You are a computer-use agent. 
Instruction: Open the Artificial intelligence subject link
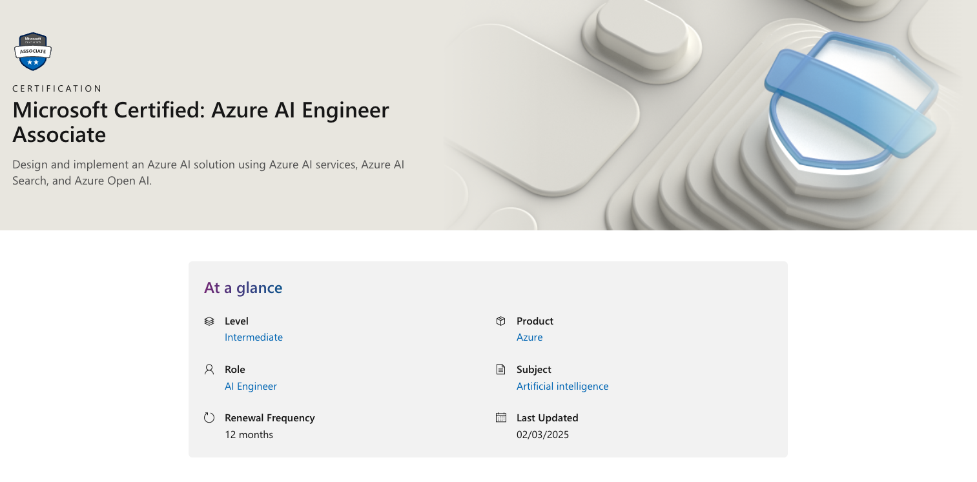tap(562, 387)
